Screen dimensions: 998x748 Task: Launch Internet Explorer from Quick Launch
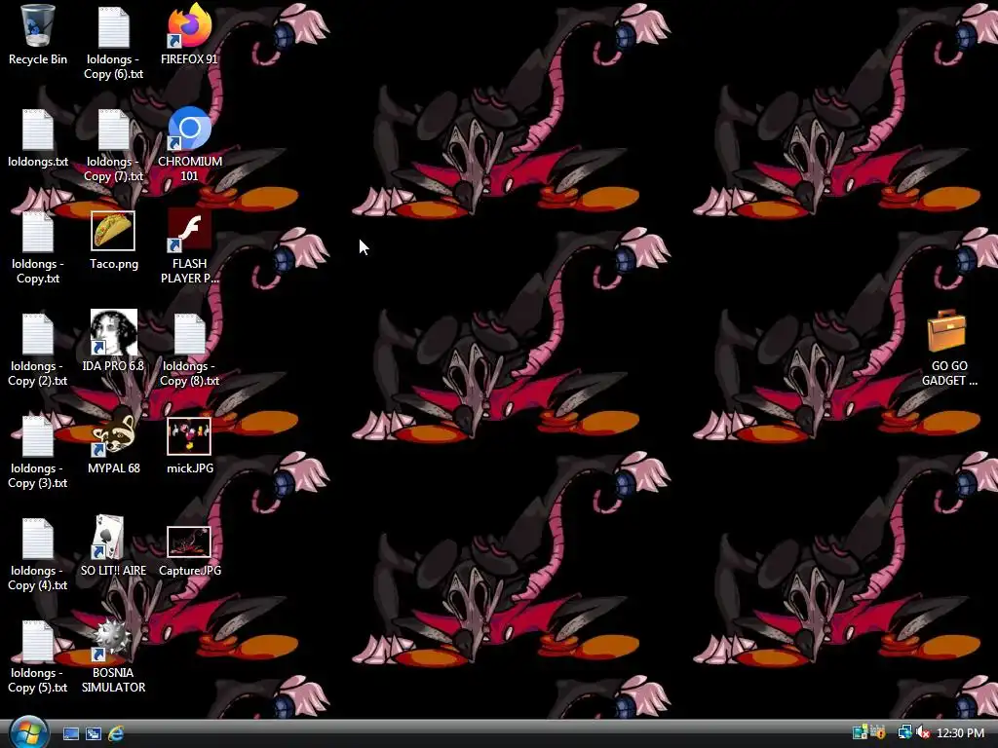[116, 734]
